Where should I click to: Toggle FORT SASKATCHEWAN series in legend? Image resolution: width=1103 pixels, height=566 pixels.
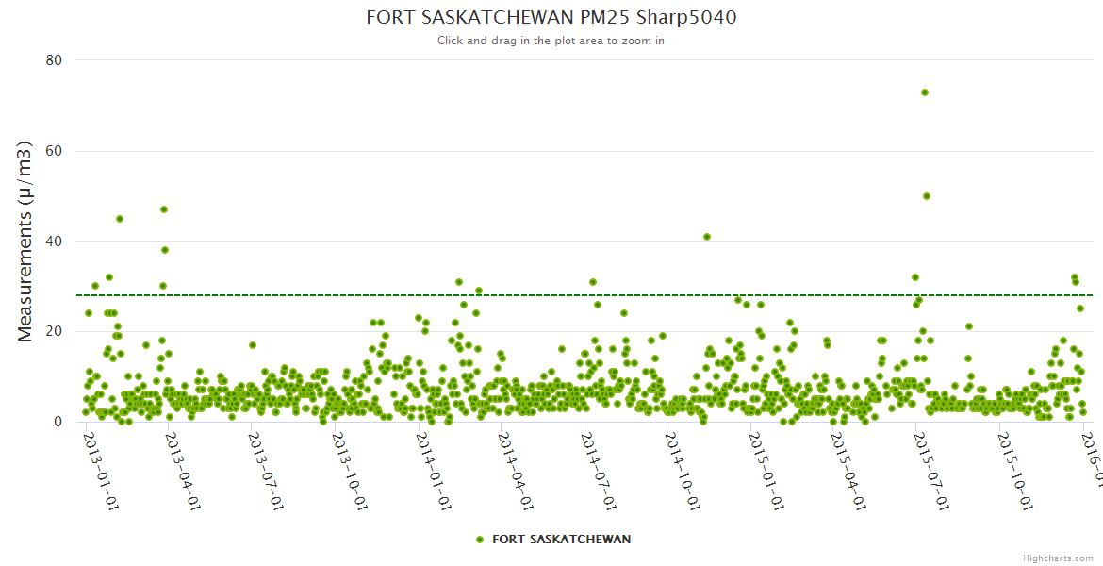click(x=561, y=540)
